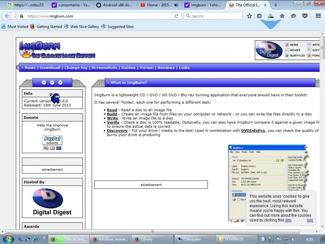Open the Write mode link

click(x=113, y=118)
